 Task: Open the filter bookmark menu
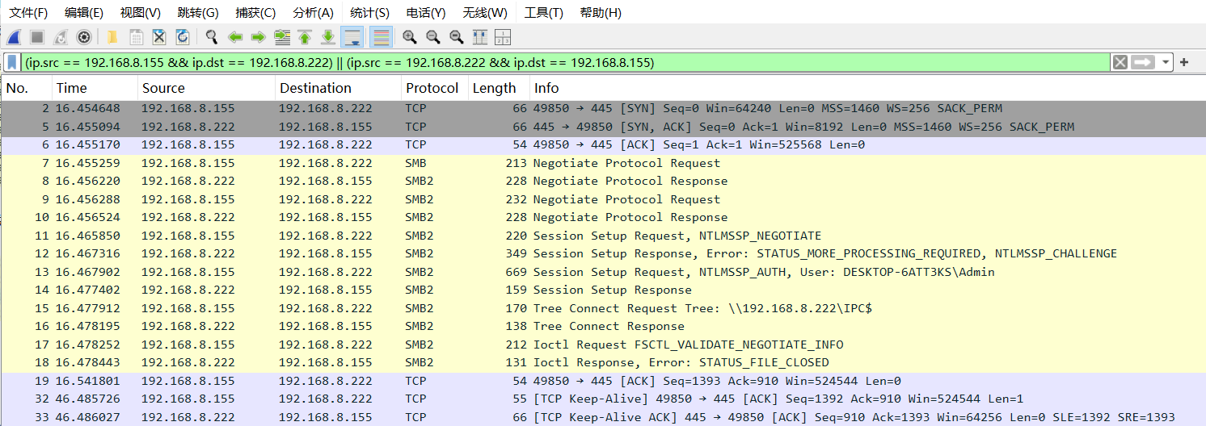[12, 62]
